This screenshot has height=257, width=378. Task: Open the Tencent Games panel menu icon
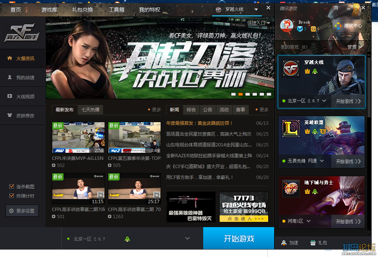tap(336, 8)
